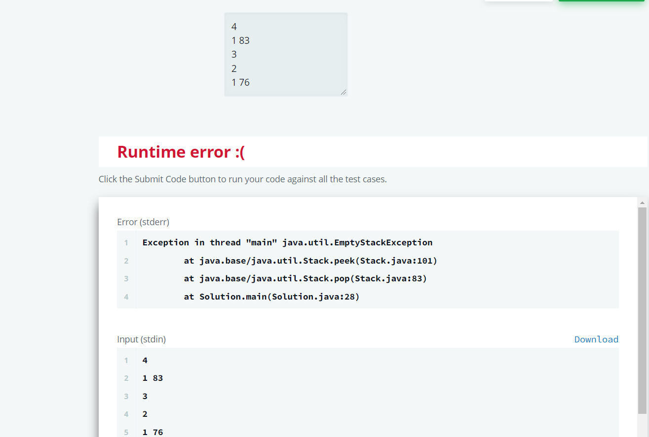The image size is (649, 437).
Task: Click the '1 76' line in stdin panel
Action: [153, 432]
